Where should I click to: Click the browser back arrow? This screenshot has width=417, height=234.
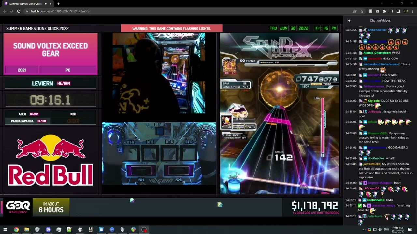(5, 11)
